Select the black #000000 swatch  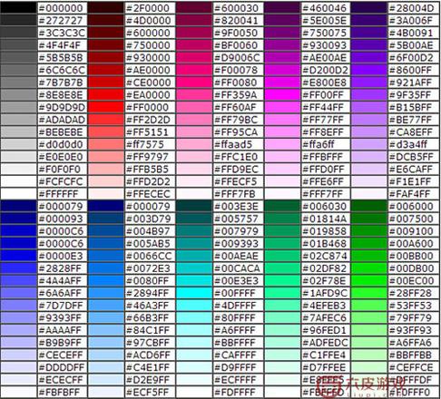[18, 8]
